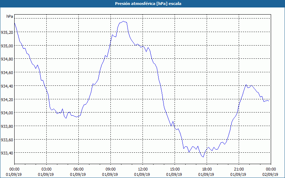Select the 934,40 y-axis label
The width and height of the screenshot is (285, 178).
[7, 86]
